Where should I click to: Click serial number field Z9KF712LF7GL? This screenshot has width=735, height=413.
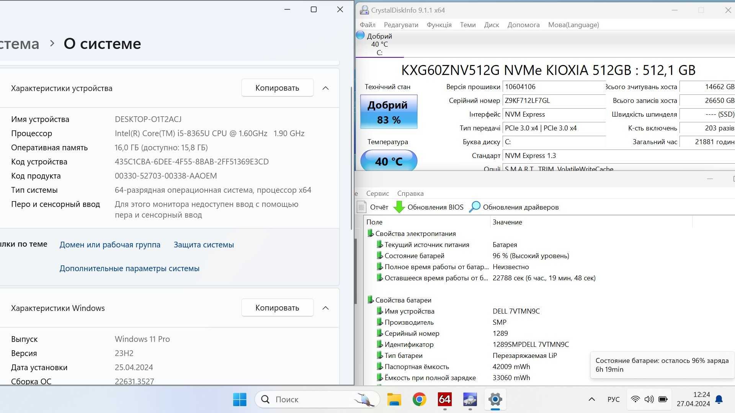point(554,101)
